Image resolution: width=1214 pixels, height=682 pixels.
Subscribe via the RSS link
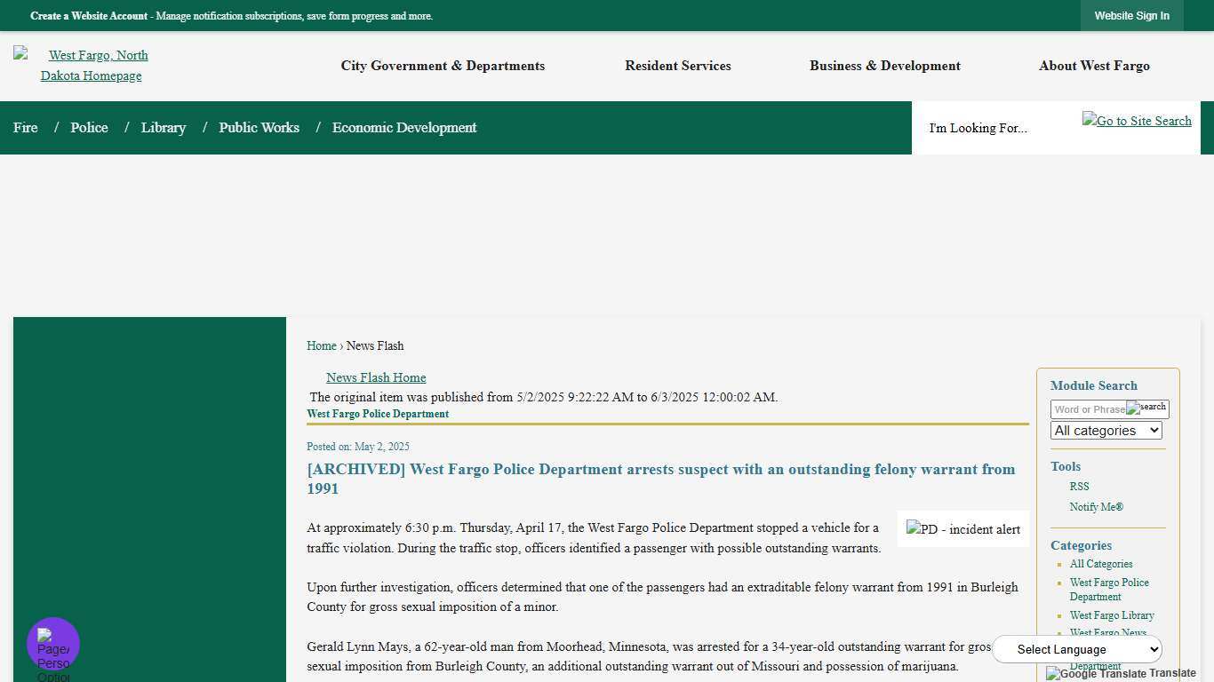pyautogui.click(x=1079, y=487)
